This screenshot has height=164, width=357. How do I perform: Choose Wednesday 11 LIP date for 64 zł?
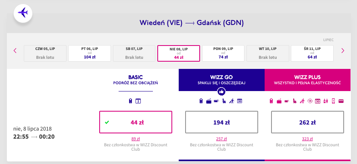coord(312,53)
